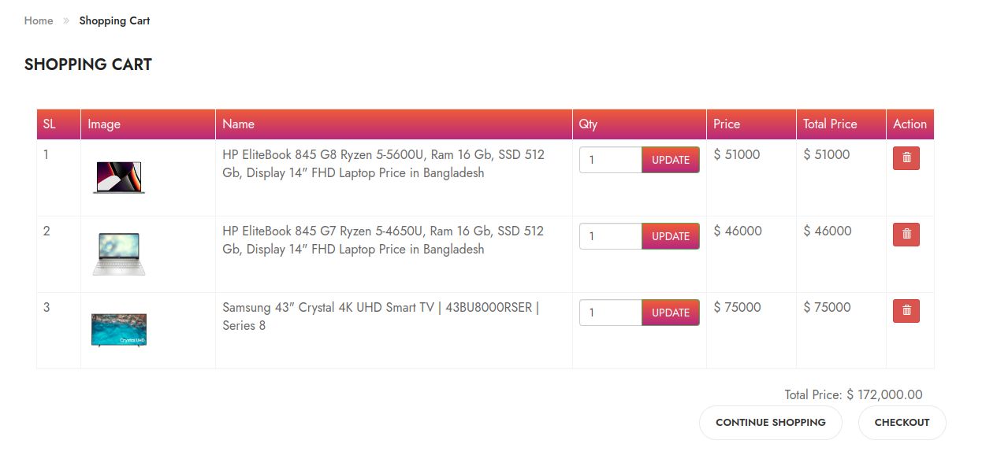The image size is (997, 470).
Task: Delete the HP EliteBook 845 G8 item
Action: coord(906,158)
